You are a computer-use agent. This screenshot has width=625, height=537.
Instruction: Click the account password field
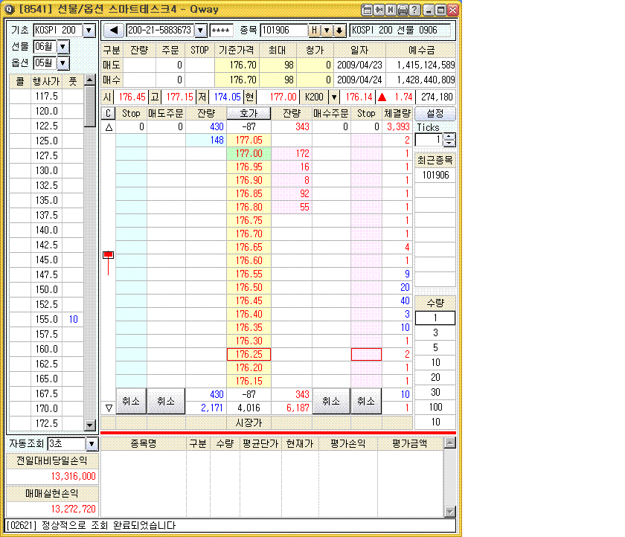(x=221, y=30)
